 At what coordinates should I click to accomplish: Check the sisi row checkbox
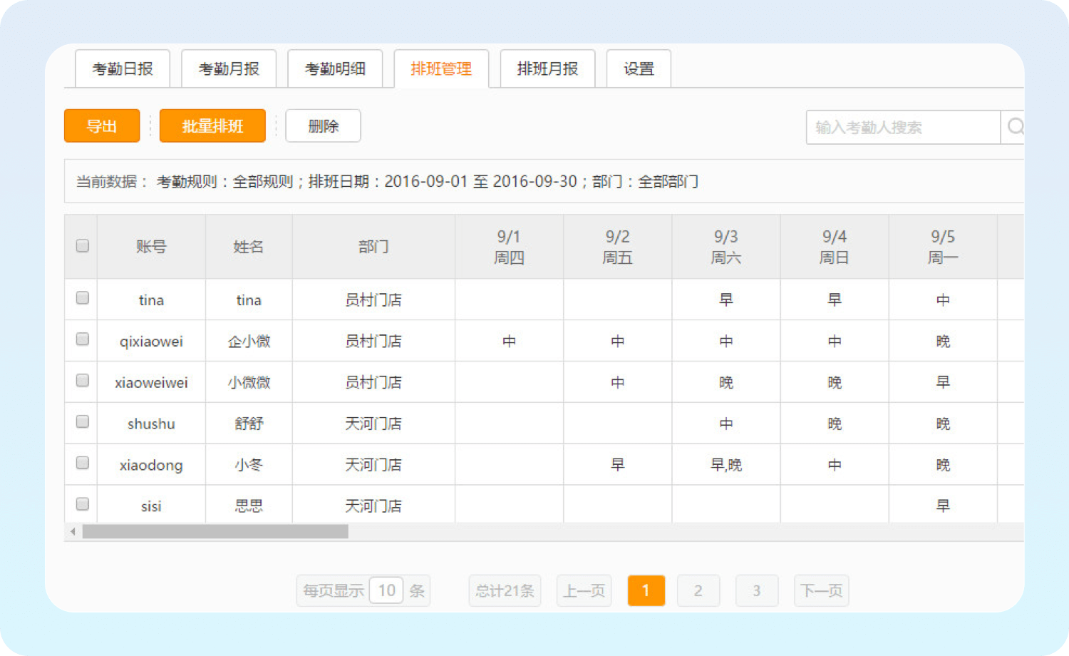83,505
